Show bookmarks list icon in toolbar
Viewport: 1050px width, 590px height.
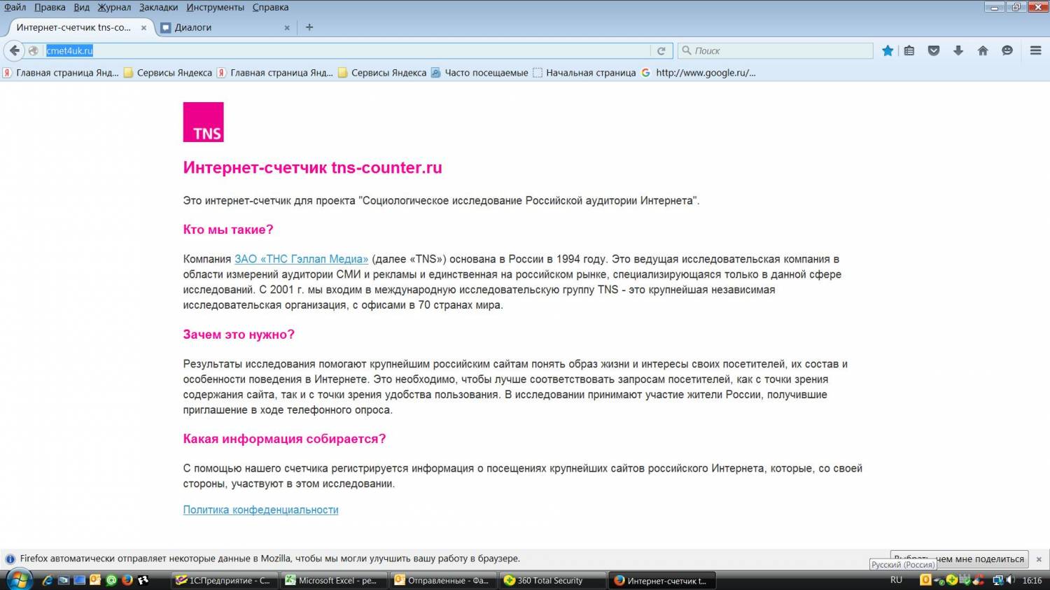909,50
